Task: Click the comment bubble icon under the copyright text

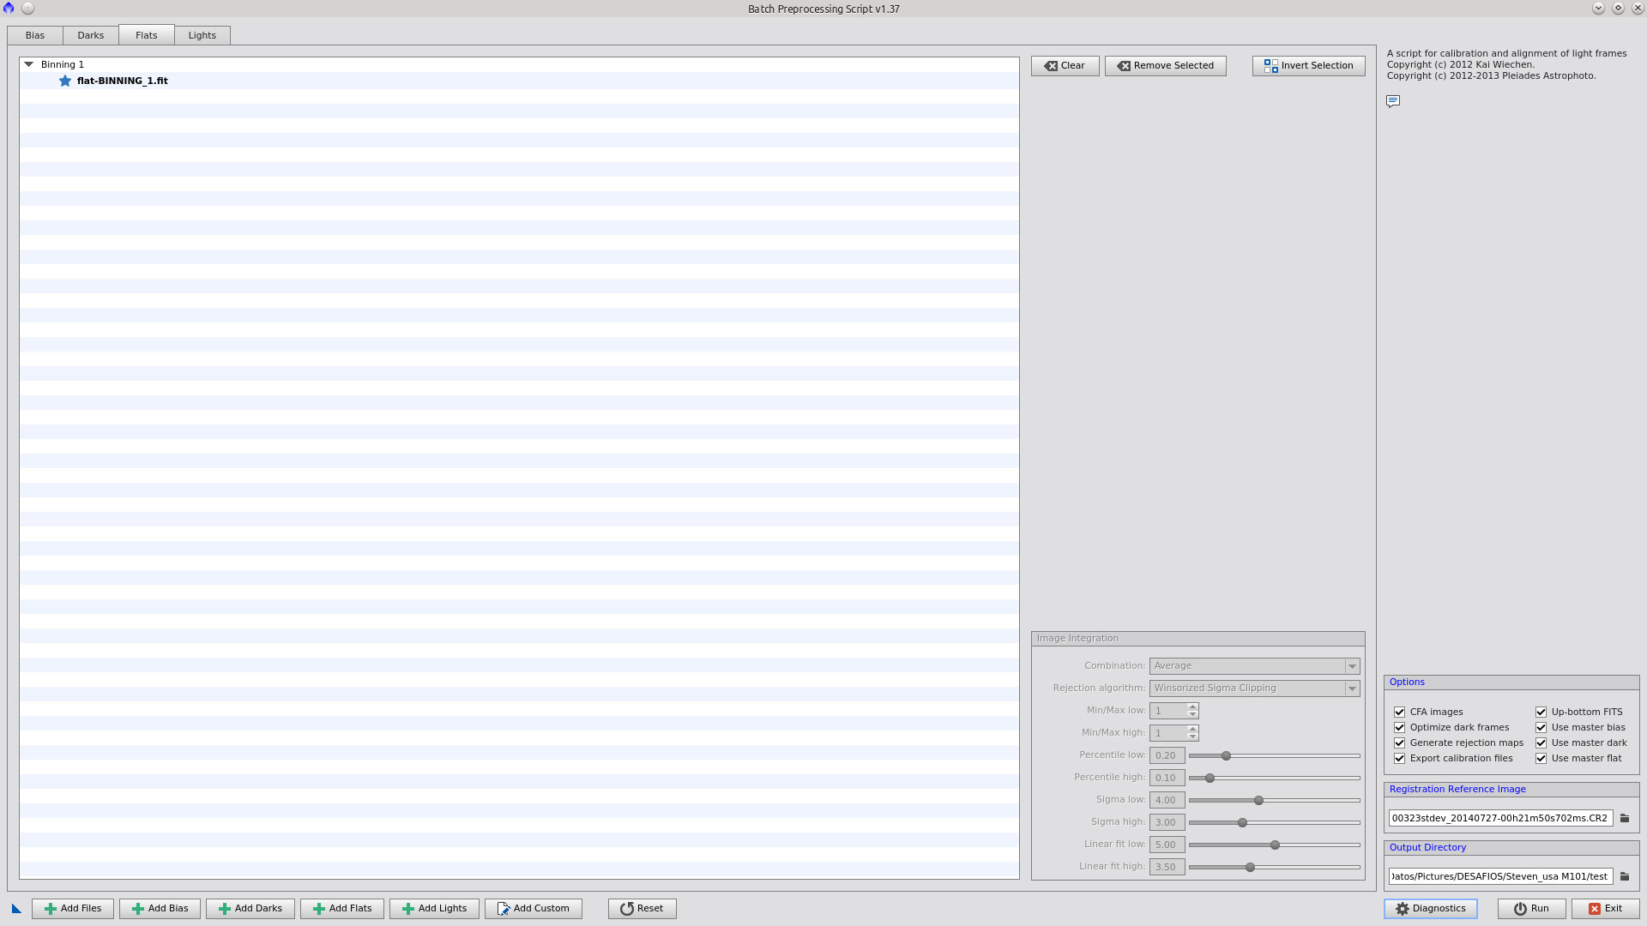Action: pyautogui.click(x=1393, y=101)
